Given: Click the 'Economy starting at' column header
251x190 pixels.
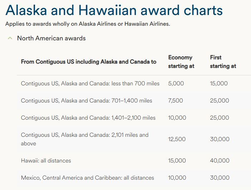Looking at the screenshot, I should (x=181, y=62).
